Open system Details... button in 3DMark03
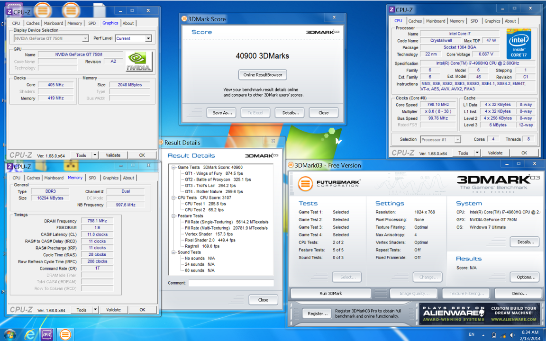The height and width of the screenshot is (341, 546). (x=526, y=242)
